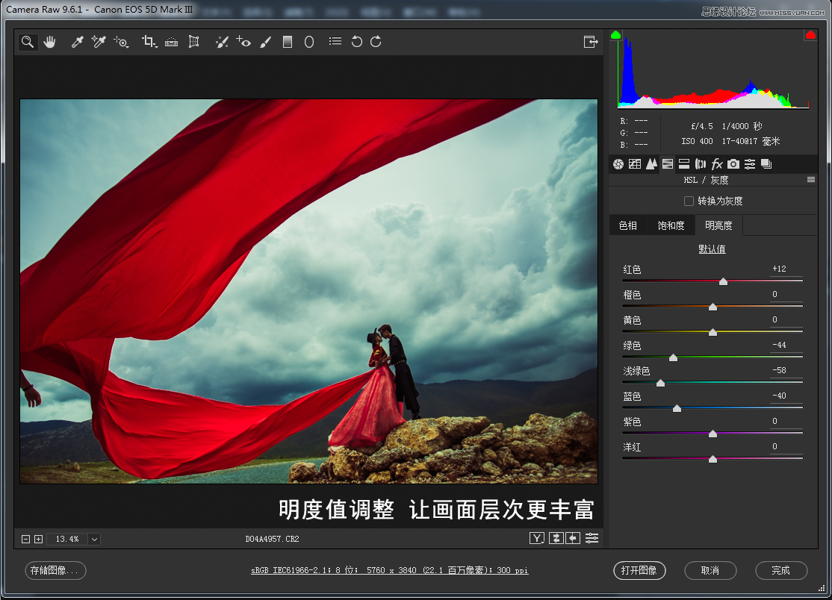The width and height of the screenshot is (832, 600).
Task: Click the 蓝色 value field showing -40
Action: [786, 396]
